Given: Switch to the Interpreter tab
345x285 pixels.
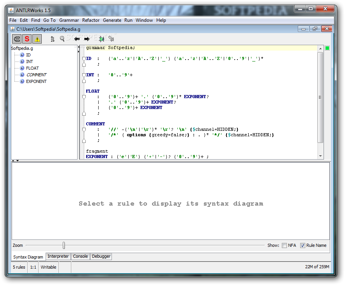Looking at the screenshot, I should [58, 256].
